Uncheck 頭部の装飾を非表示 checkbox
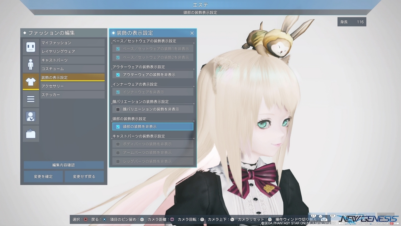The width and height of the screenshot is (401, 226). click(118, 127)
